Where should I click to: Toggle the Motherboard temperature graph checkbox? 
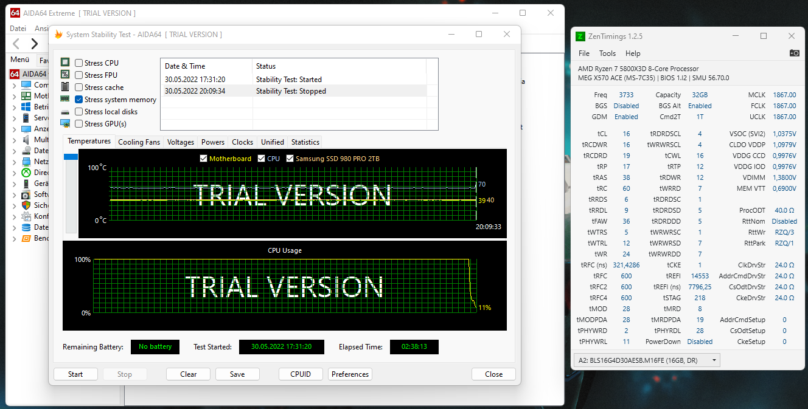pyautogui.click(x=204, y=159)
